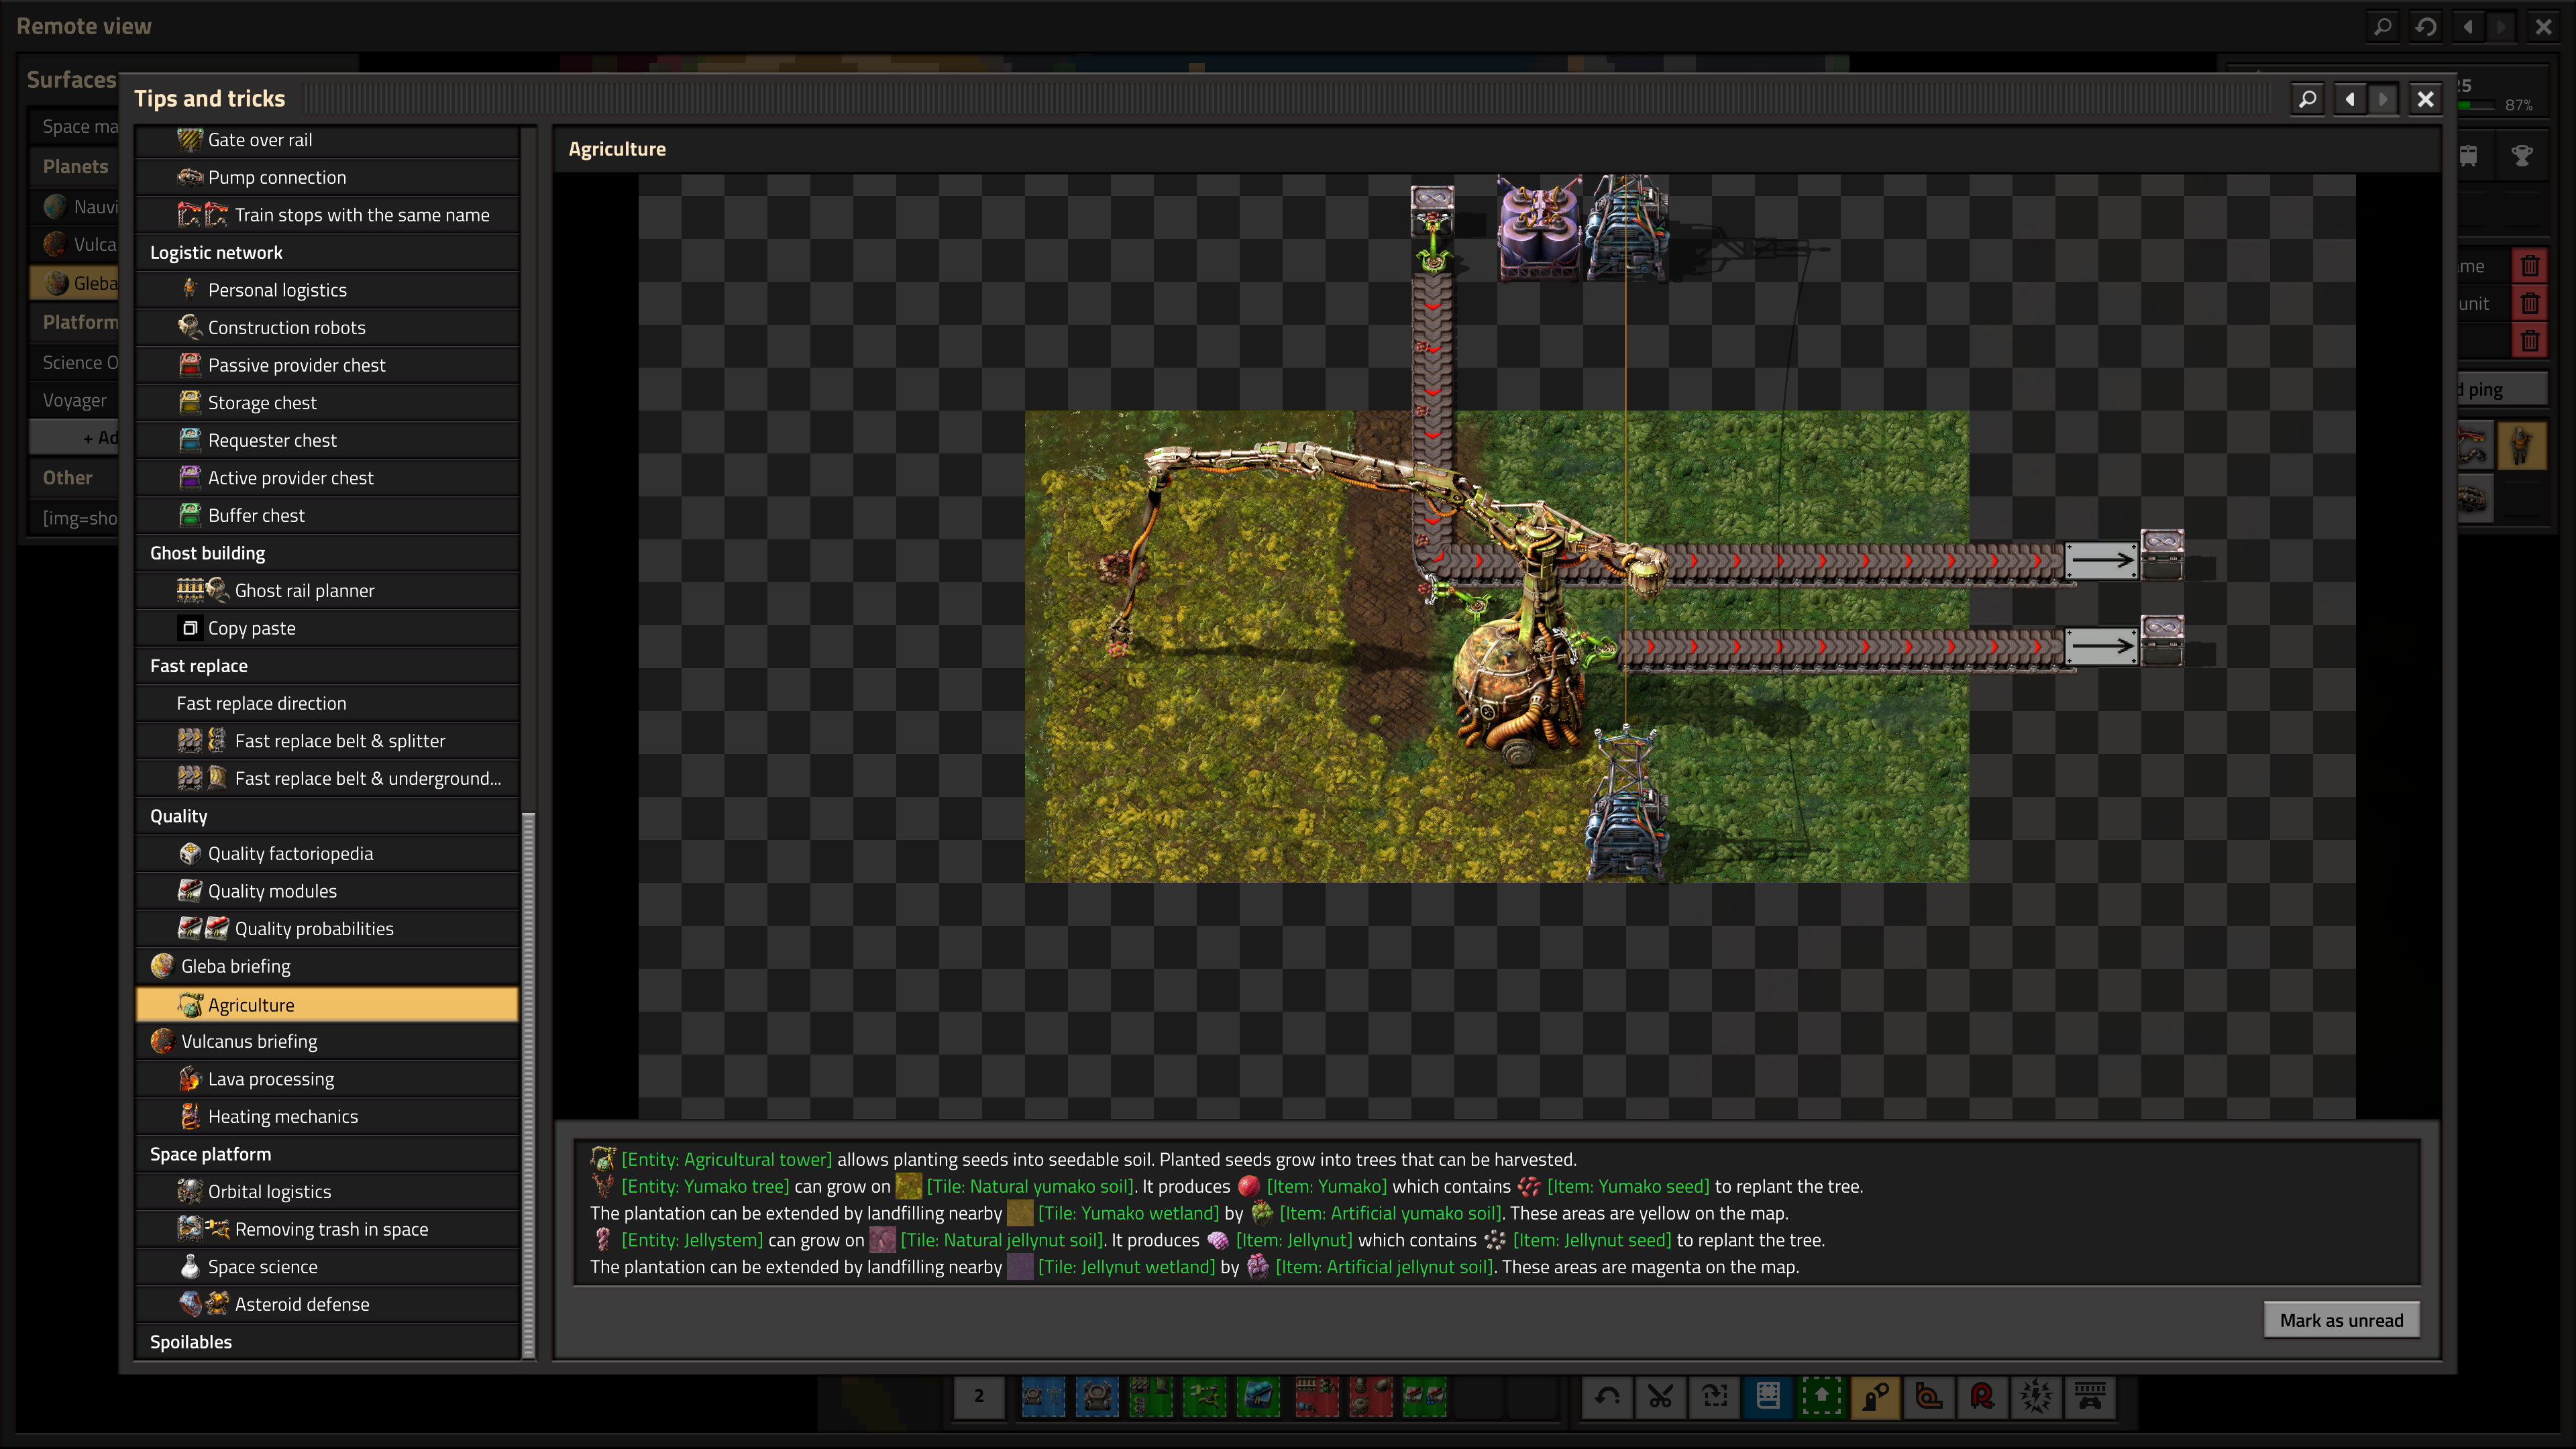The image size is (2576, 1449).
Task: Click the Yumako seed item link
Action: pos(1628,1186)
